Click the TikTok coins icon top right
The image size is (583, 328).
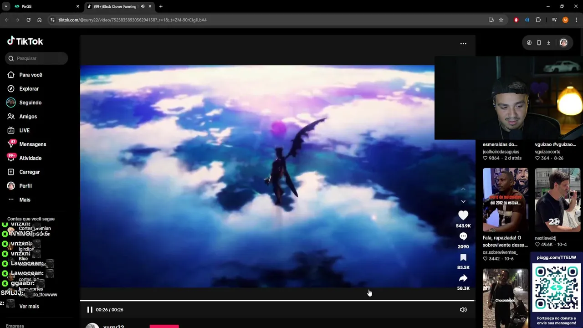point(529,43)
